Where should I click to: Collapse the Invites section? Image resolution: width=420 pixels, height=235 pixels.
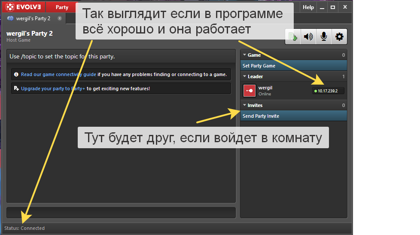pos(244,105)
